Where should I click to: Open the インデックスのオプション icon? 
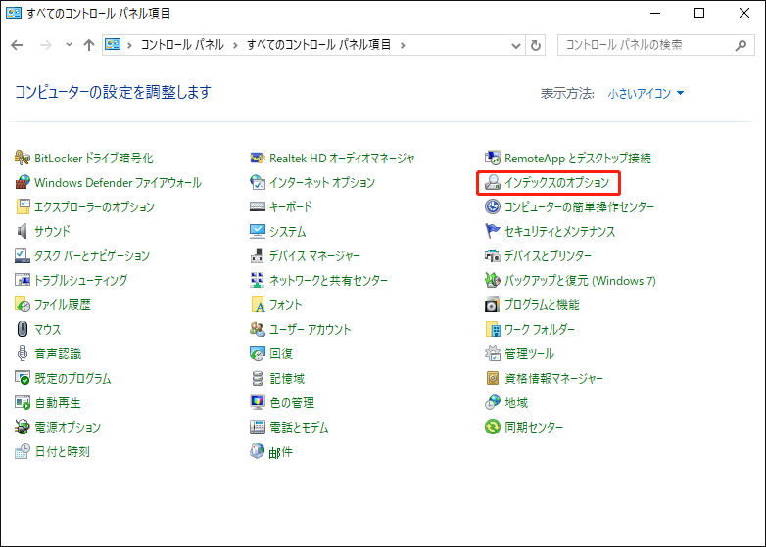click(x=493, y=182)
